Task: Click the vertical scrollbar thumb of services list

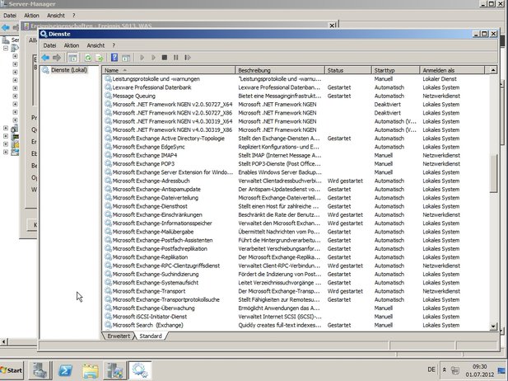Action: click(493, 174)
